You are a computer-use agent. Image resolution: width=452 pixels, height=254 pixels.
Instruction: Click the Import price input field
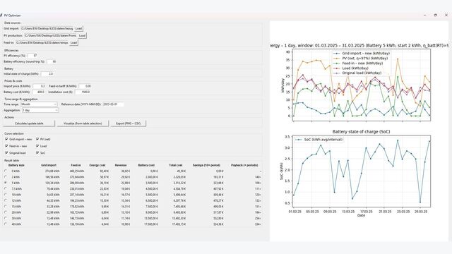(x=39, y=86)
